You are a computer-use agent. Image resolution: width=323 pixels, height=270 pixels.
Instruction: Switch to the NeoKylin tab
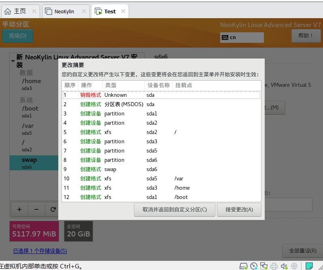click(66, 11)
